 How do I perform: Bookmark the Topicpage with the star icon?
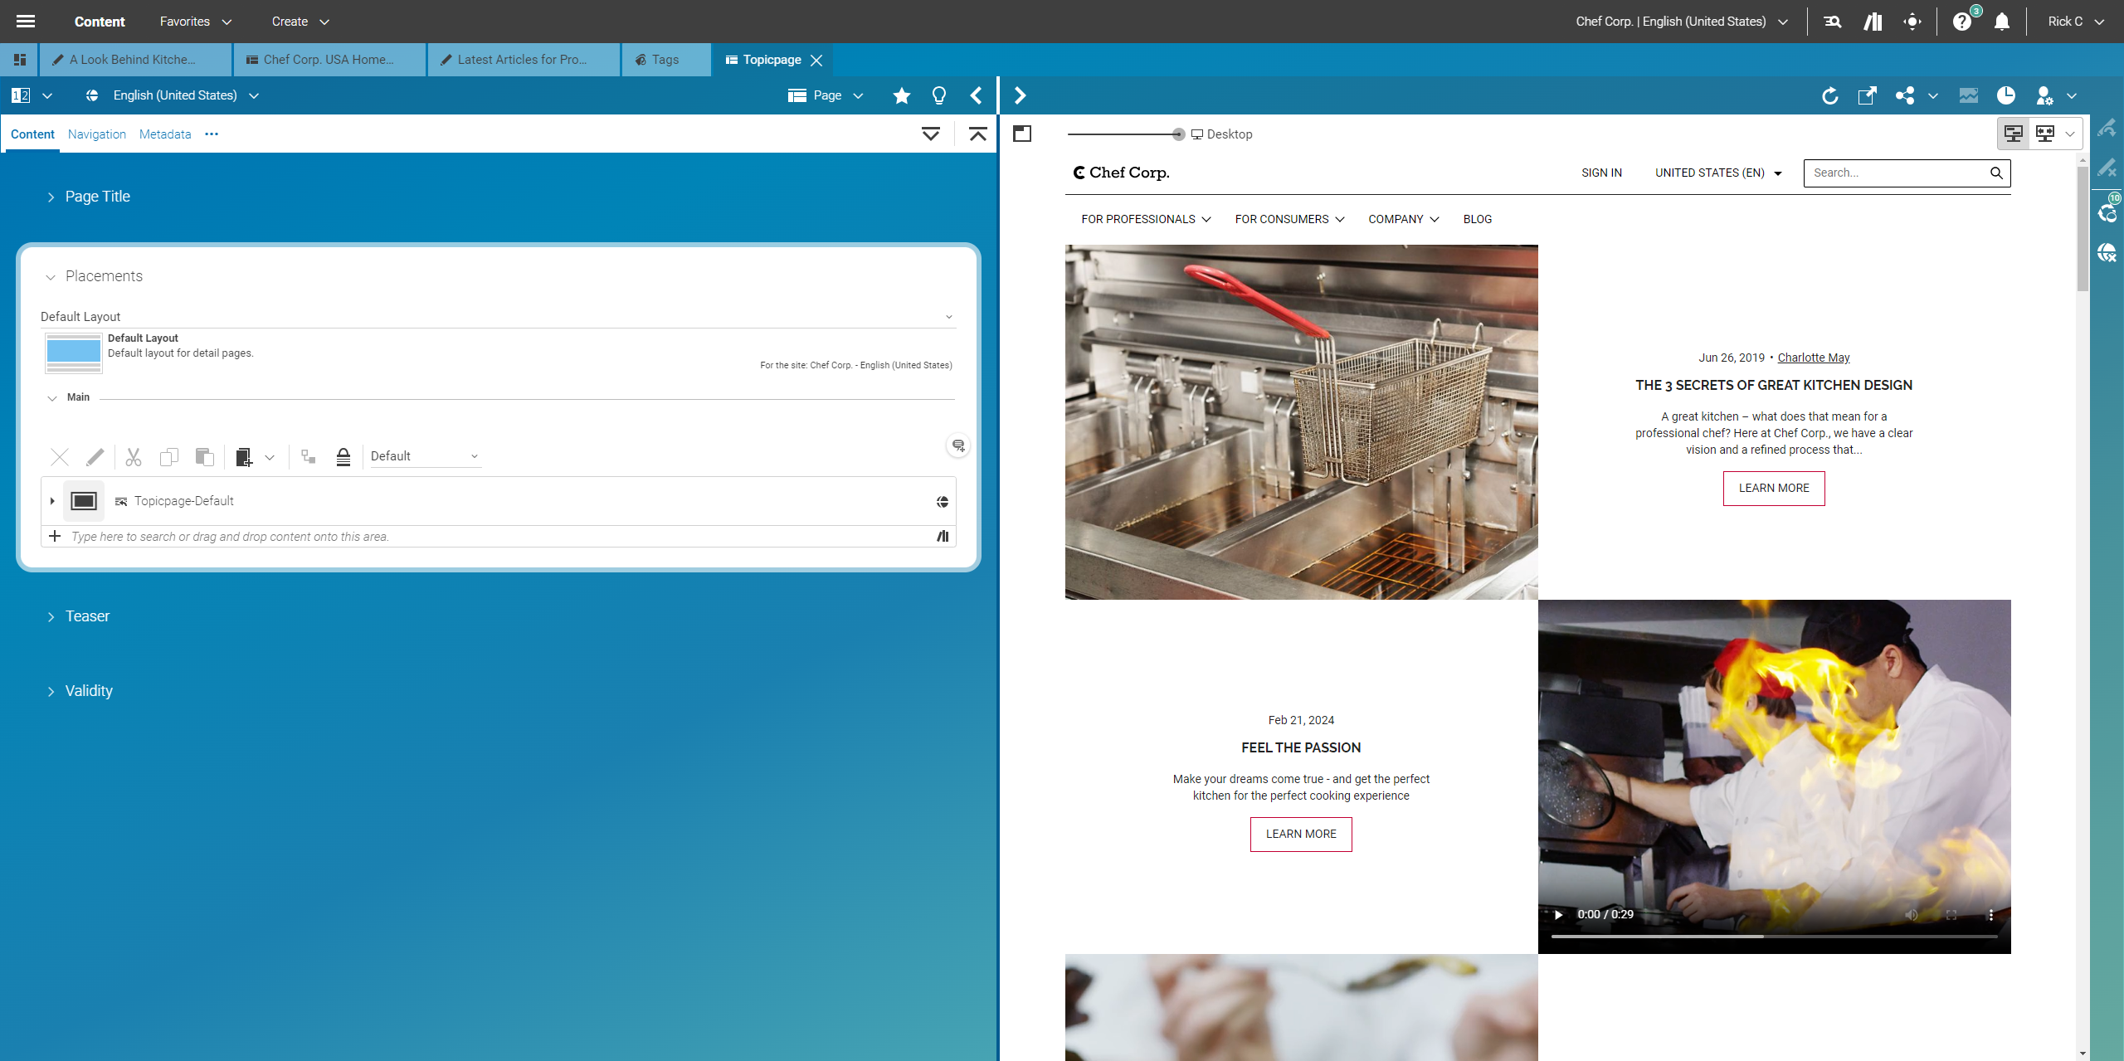(901, 95)
